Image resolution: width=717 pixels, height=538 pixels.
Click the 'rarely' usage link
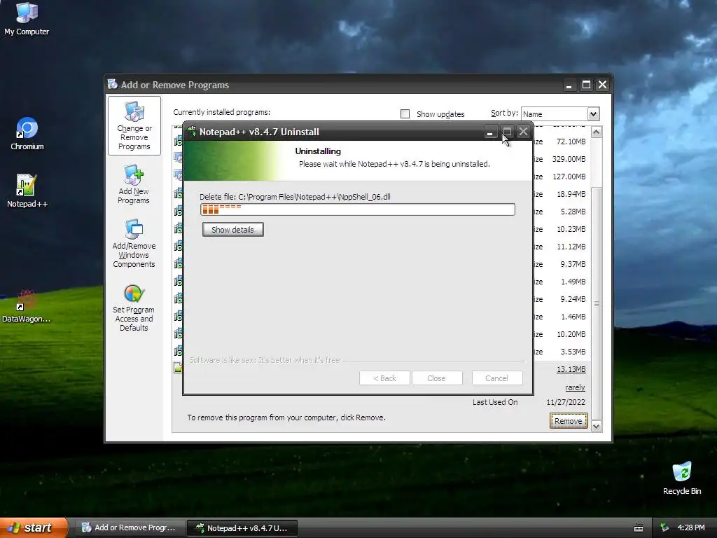coord(575,387)
